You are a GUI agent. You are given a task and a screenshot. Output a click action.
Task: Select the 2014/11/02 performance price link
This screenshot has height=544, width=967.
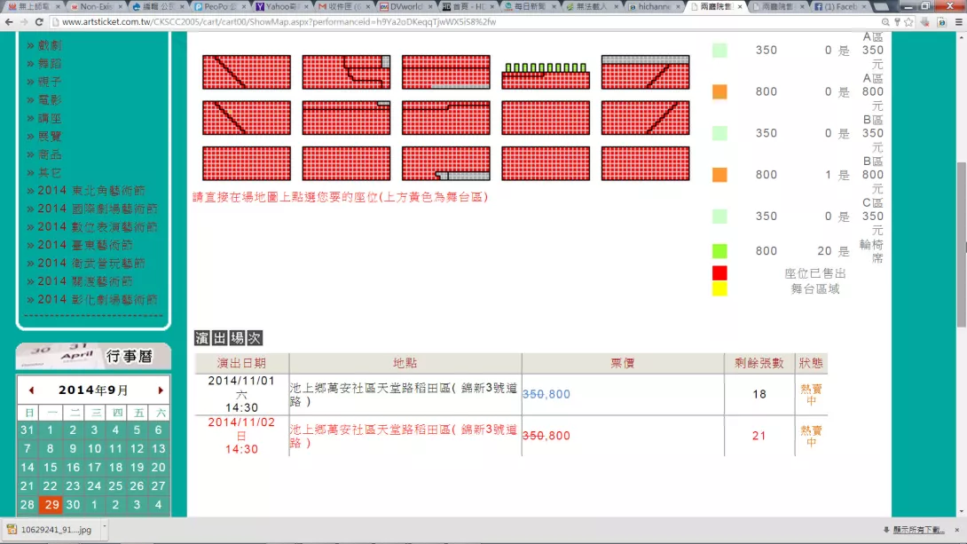[x=546, y=436]
